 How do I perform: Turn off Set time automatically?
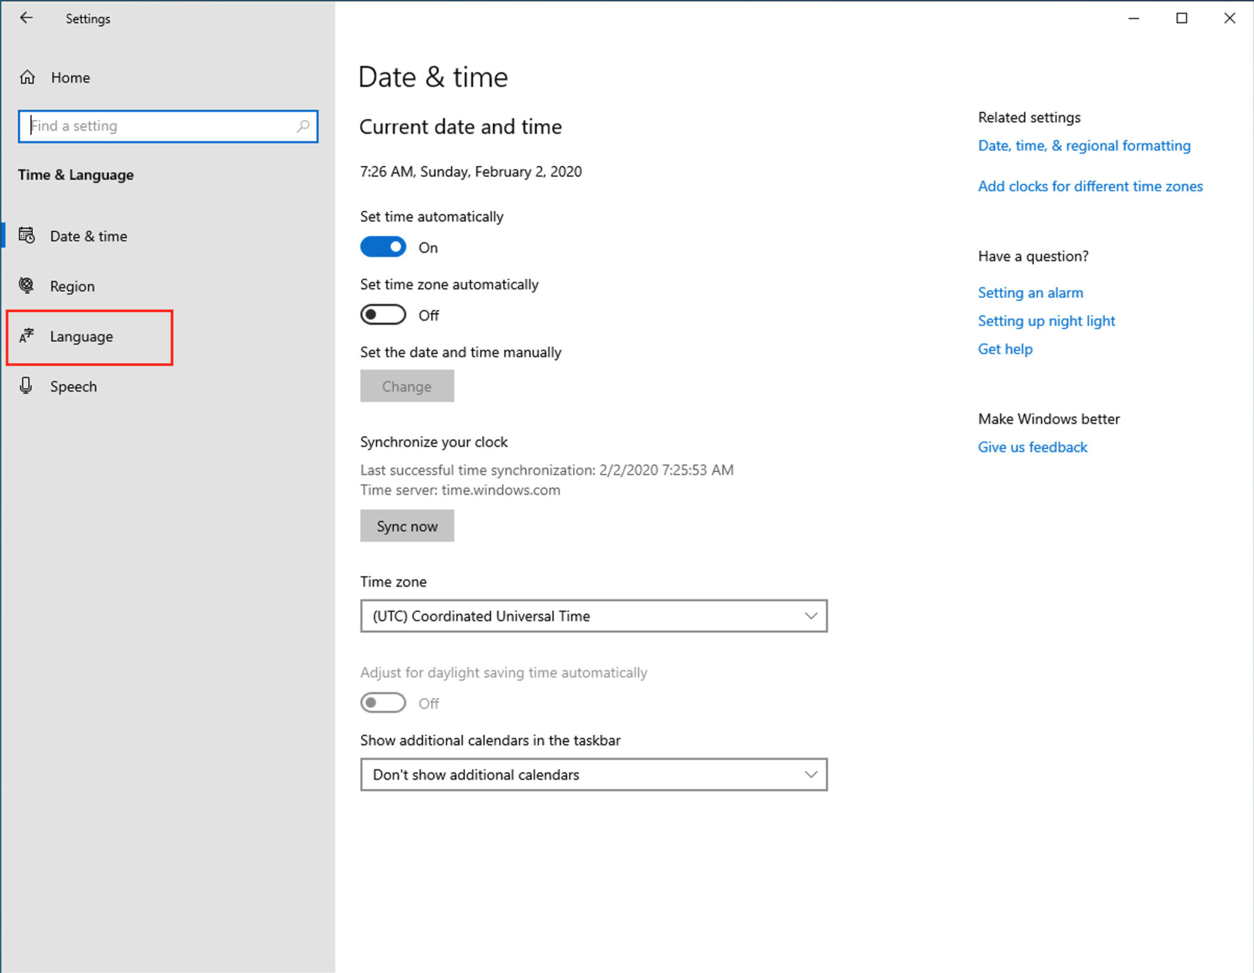(x=383, y=246)
